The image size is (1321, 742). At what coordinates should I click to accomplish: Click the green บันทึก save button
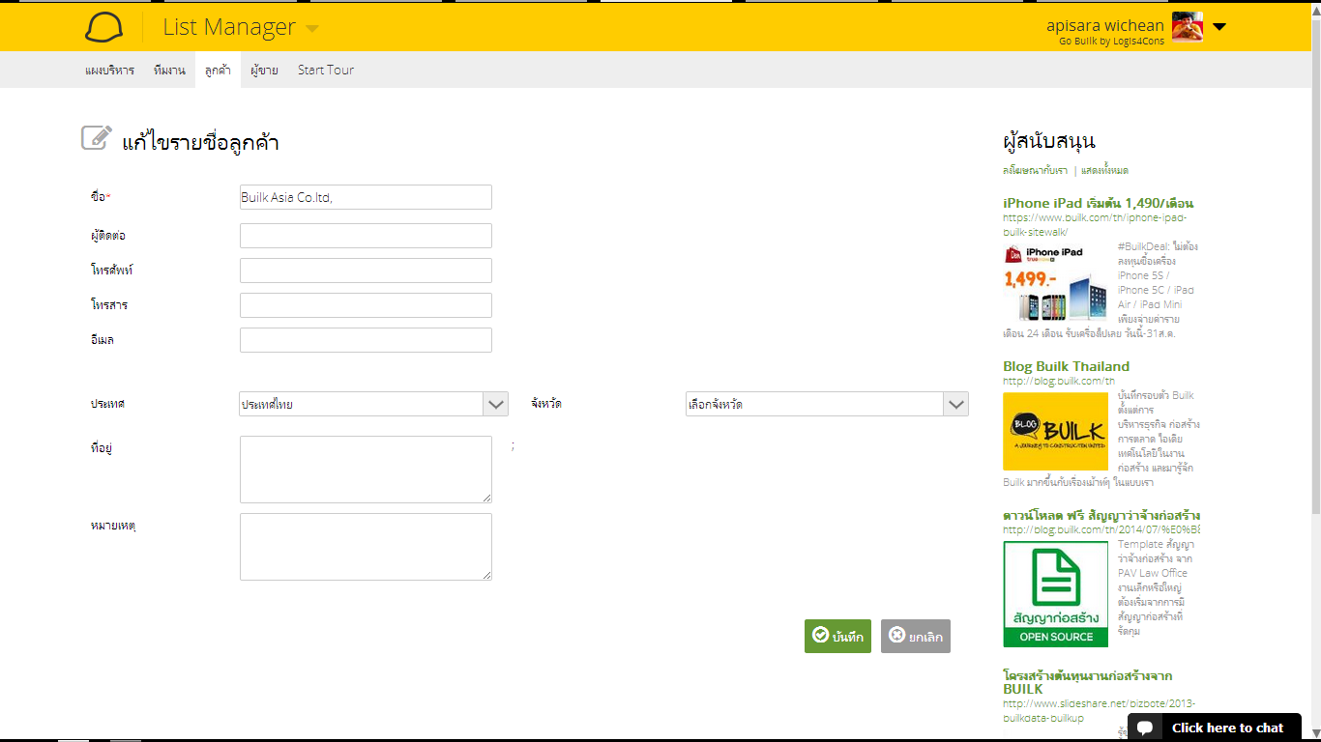(x=837, y=636)
